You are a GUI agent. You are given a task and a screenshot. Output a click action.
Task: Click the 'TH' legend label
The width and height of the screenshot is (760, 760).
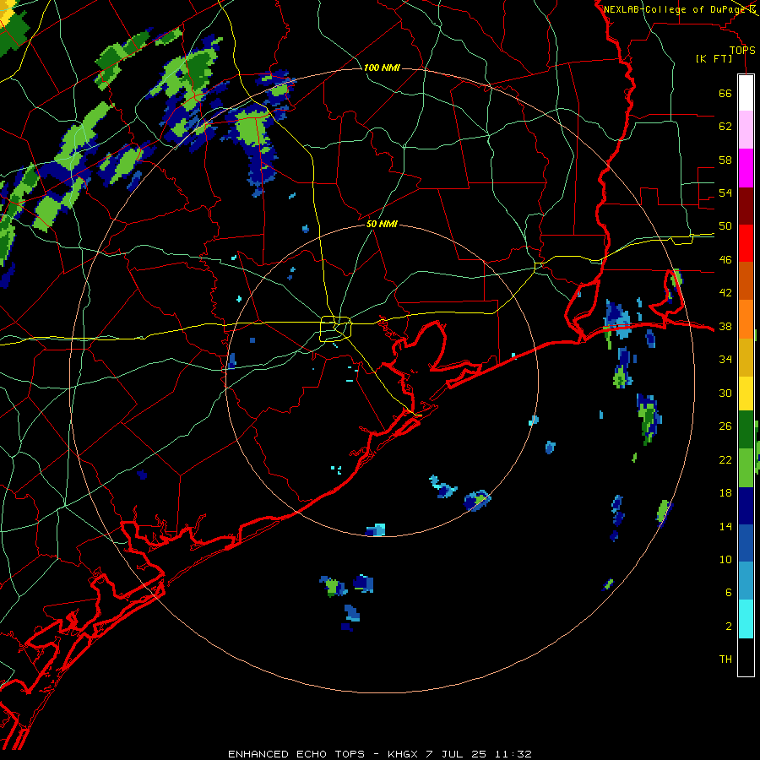coord(725,660)
